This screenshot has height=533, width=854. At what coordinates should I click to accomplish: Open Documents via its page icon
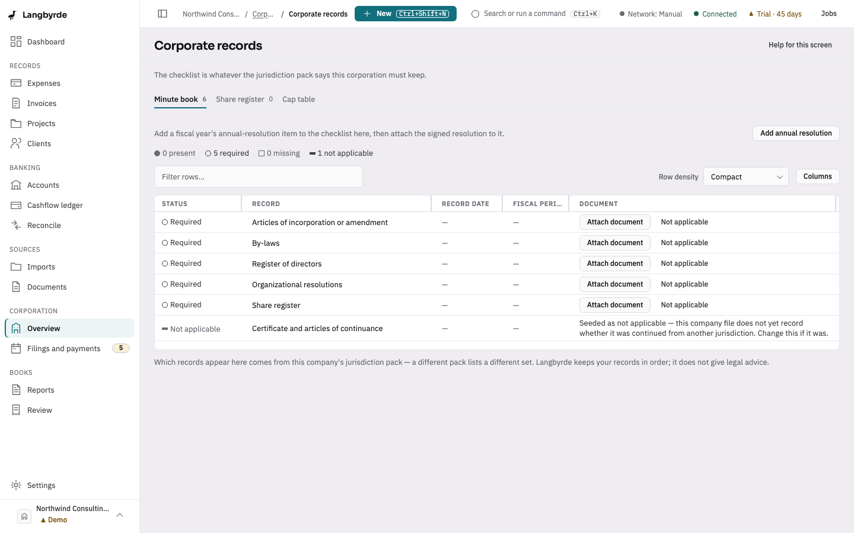tap(16, 287)
